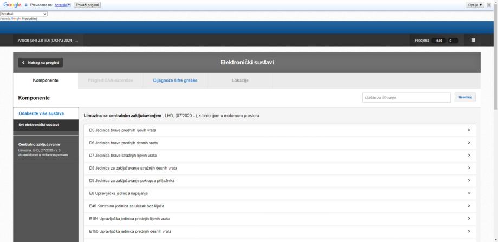Expand E6 Upravljačka jedinica napajanja chevron
This screenshot has height=242, width=498.
point(469,193)
